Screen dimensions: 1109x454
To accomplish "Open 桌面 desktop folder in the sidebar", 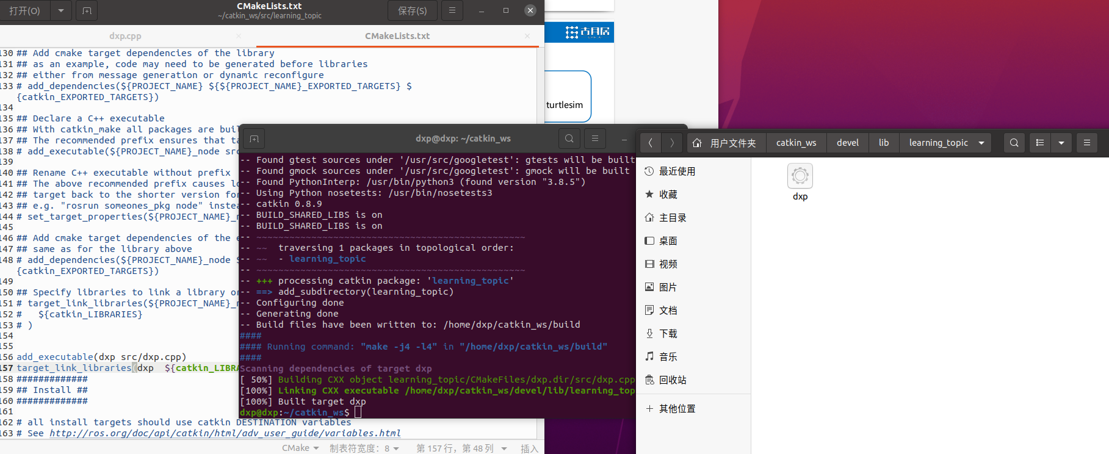I will (x=693, y=241).
